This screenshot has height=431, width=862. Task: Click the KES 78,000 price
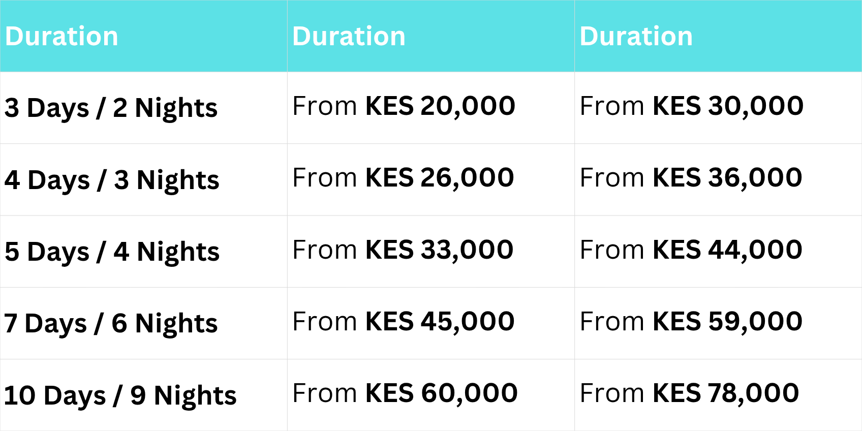tap(726, 393)
